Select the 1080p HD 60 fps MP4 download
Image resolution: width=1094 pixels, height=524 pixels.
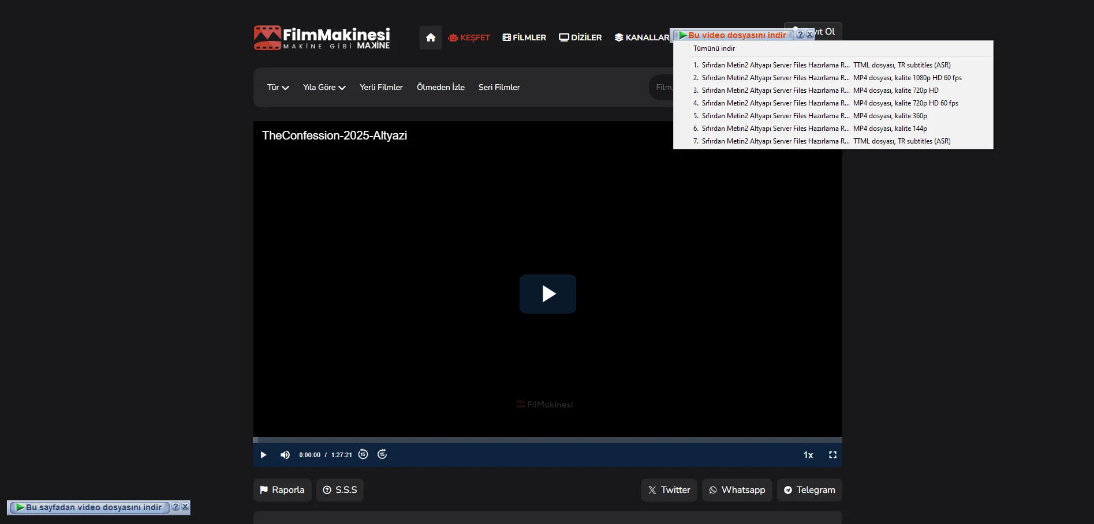point(827,78)
